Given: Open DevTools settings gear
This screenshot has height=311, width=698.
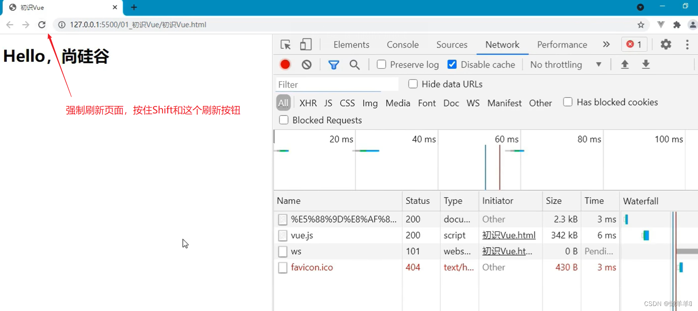Looking at the screenshot, I should click(x=666, y=44).
